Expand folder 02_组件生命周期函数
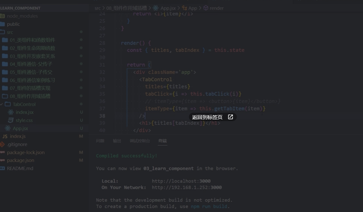This screenshot has height=212, width=363. 32,48
